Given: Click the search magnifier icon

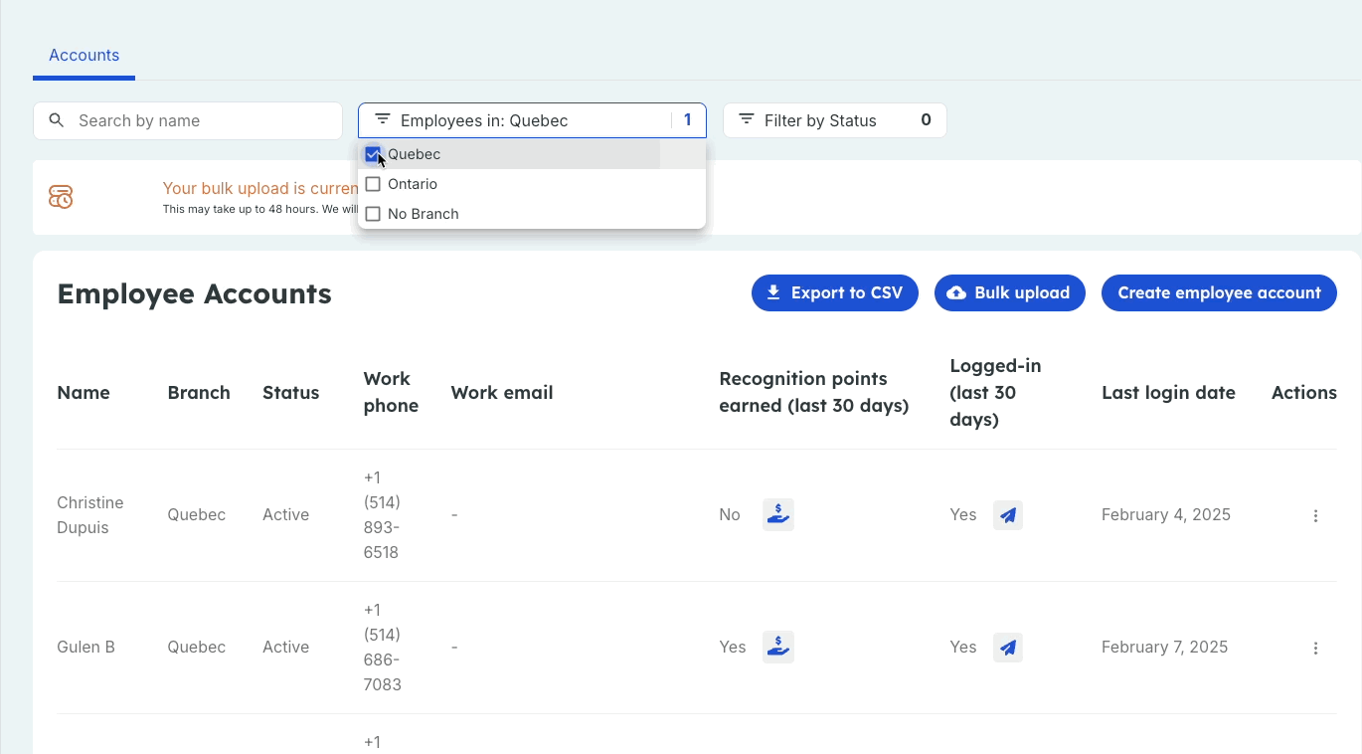Looking at the screenshot, I should pos(57,120).
